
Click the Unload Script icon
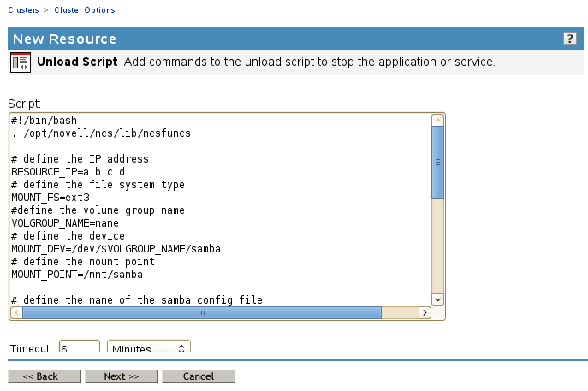tap(21, 63)
